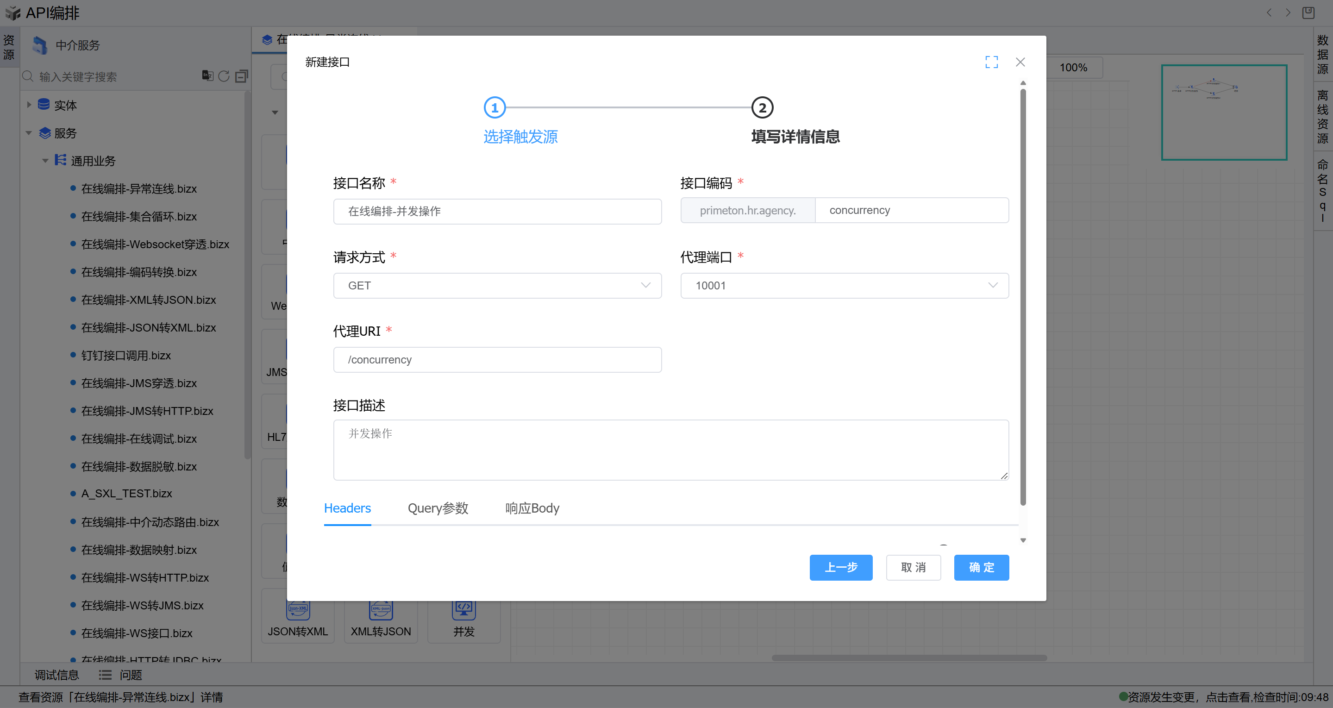Click the 确定 button
The width and height of the screenshot is (1333, 708).
point(981,567)
